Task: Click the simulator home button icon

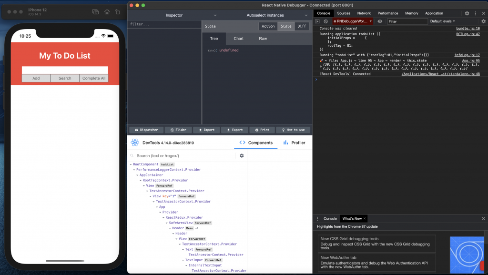Action: [107, 12]
